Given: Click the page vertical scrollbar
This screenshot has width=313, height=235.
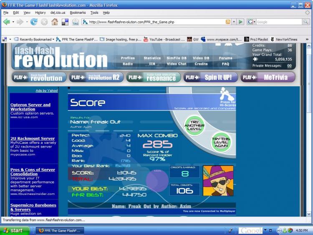Looking at the screenshot, I should pos(308,130).
